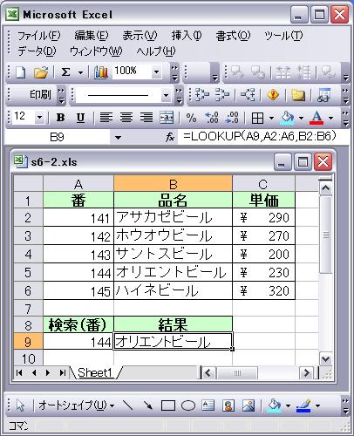Insert Clip Art icon

tap(228, 405)
